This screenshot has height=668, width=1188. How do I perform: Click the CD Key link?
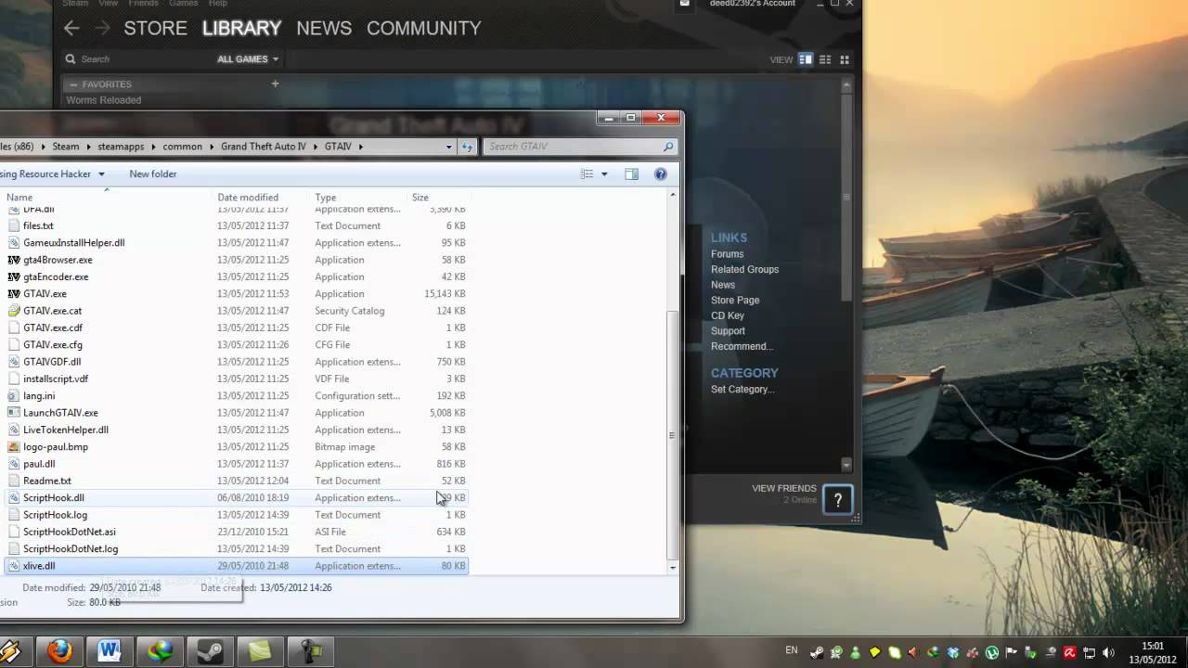pyautogui.click(x=728, y=316)
